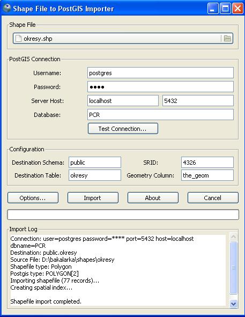The width and height of the screenshot is (245, 317).
Task: Click the Geometry Column field
Action: click(207, 175)
